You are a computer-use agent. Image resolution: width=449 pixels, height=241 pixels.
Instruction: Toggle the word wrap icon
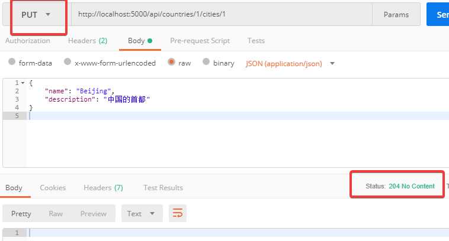coord(178,213)
